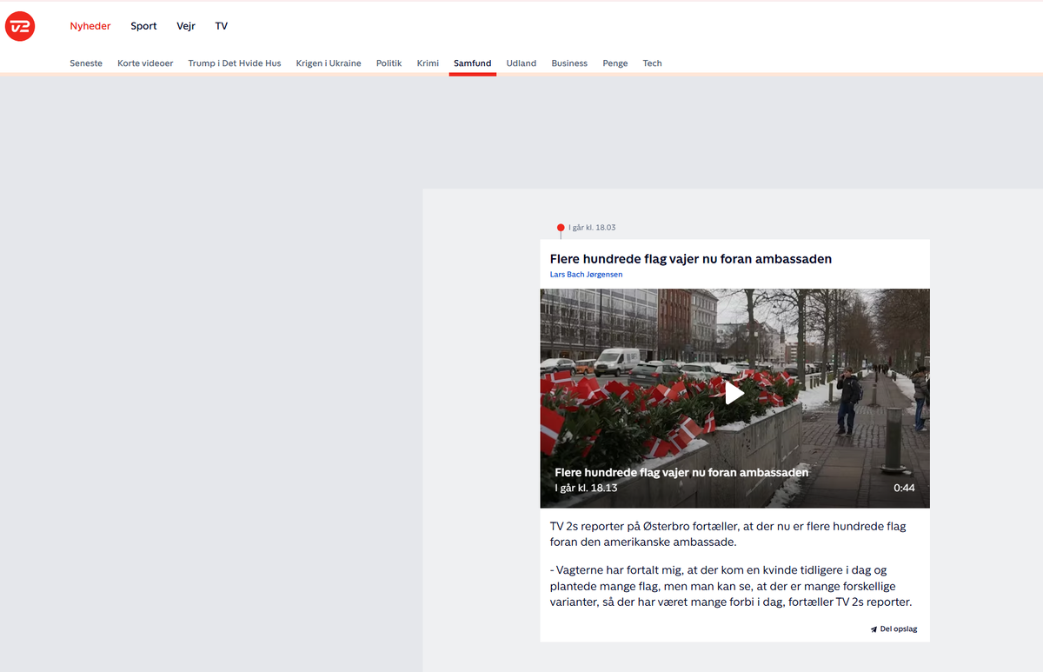Click the article headline about flags
The image size is (1043, 672).
coord(691,259)
